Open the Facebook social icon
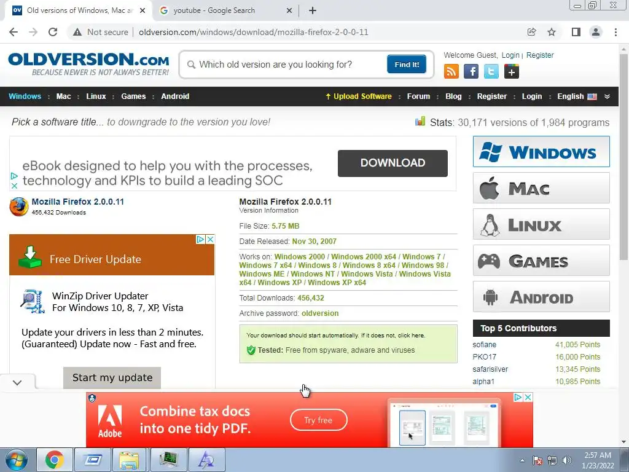Image resolution: width=629 pixels, height=472 pixels. [471, 72]
